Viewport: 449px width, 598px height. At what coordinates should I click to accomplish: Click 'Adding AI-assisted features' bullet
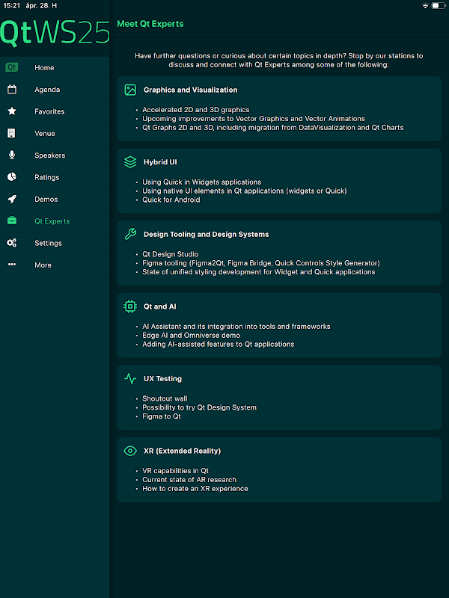point(219,344)
